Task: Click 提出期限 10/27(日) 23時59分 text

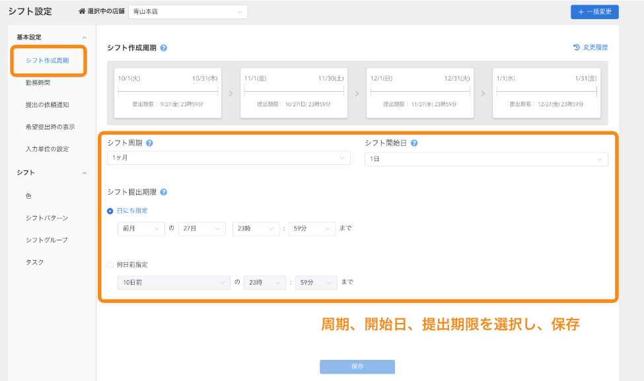Action: coord(294,105)
